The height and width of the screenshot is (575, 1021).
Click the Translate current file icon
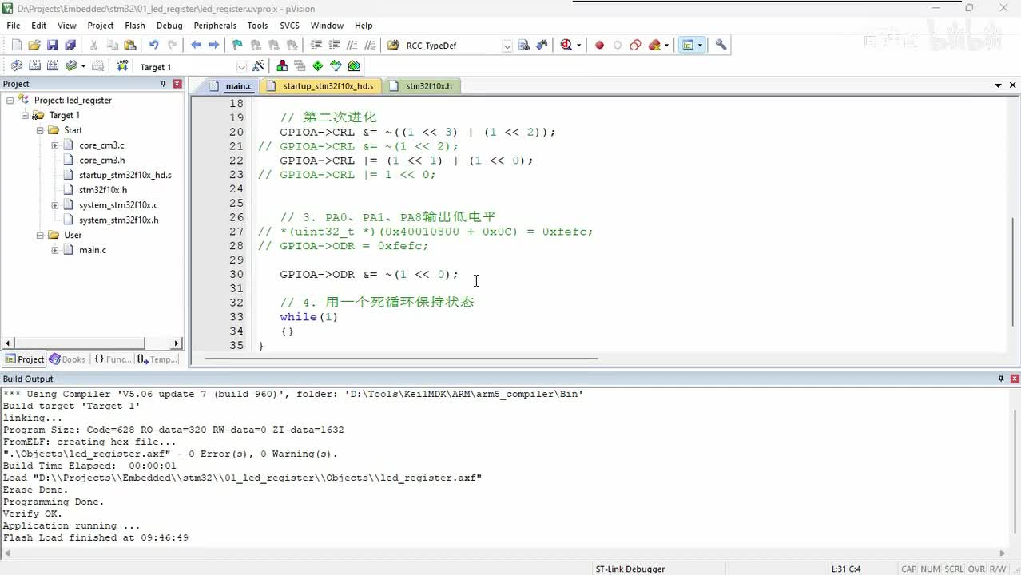16,66
